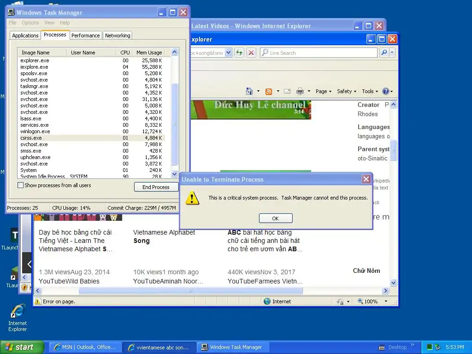This screenshot has width=472, height=354.
Task: Select the Processes tab
Action: click(x=55, y=35)
